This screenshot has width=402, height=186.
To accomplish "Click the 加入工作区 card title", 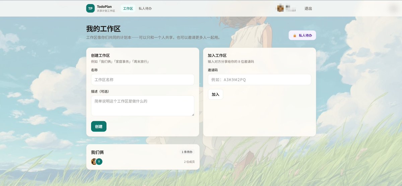I will [217, 55].
